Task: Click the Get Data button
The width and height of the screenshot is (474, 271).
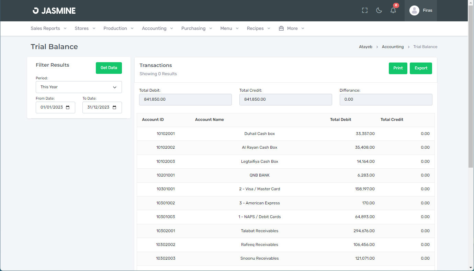Action: 109,68
